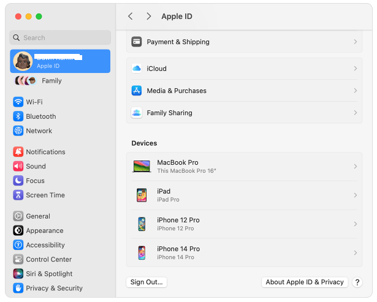
Task: Select the iPhone 12 Pro thumbnail
Action: click(142, 224)
